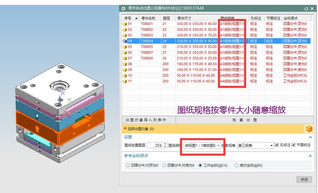Sort by the 平面标注 column header
The image size is (318, 193).
pyautogui.click(x=273, y=18)
